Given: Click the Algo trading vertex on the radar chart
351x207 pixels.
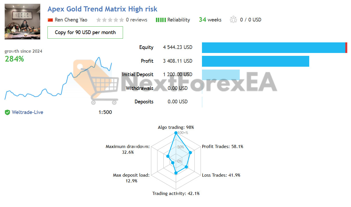Looking at the screenshot, I should [x=176, y=133].
